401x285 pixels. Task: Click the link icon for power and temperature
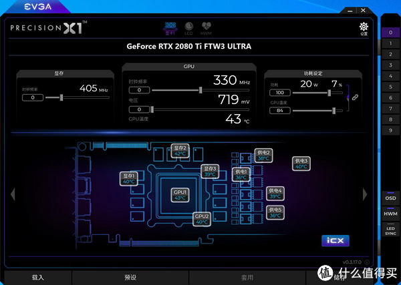pos(355,97)
